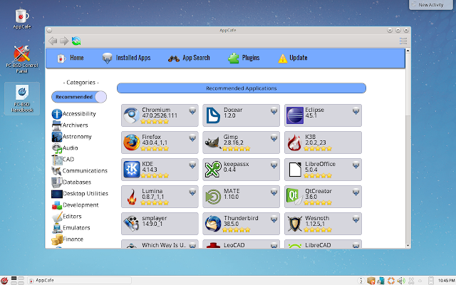This screenshot has width=456, height=285.
Task: Install Eclipse with its download arrow
Action: click(356, 111)
